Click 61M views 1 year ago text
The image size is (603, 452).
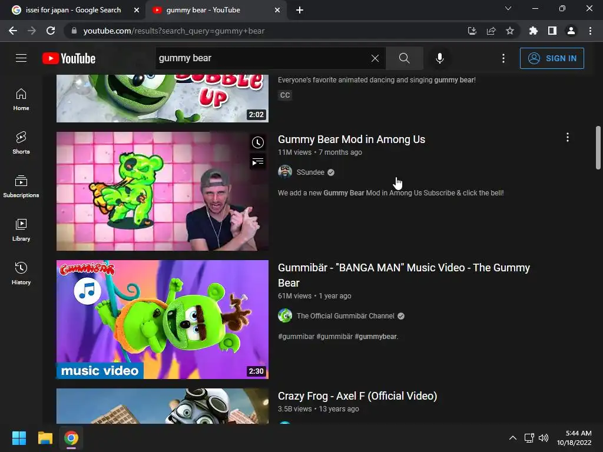tap(314, 296)
